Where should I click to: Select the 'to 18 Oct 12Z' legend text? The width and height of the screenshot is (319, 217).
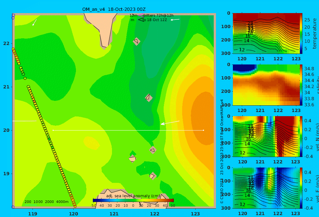point(155,20)
